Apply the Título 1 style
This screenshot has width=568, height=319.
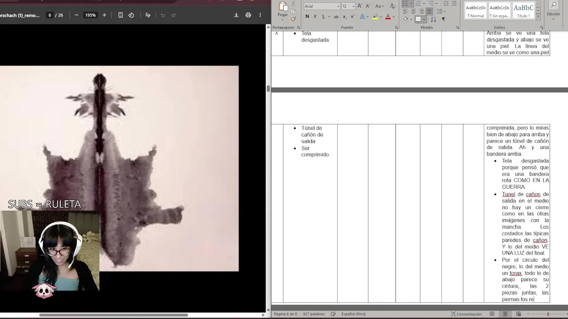coord(524,11)
